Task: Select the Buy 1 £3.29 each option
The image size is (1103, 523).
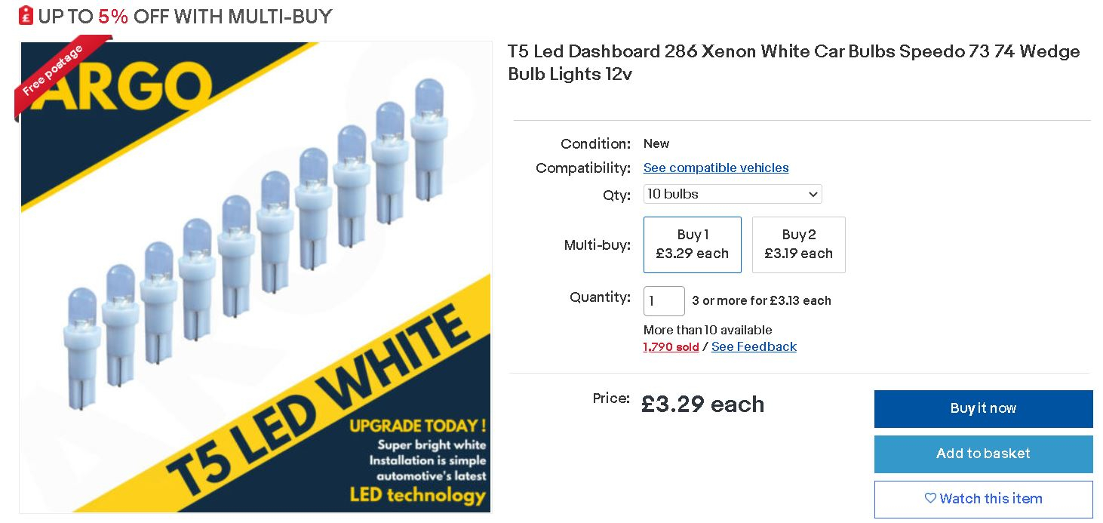Action: click(692, 245)
